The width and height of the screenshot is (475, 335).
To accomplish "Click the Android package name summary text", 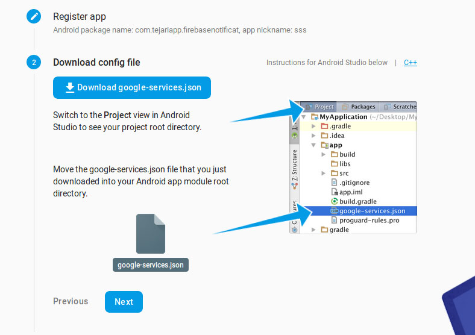I will pyautogui.click(x=180, y=30).
